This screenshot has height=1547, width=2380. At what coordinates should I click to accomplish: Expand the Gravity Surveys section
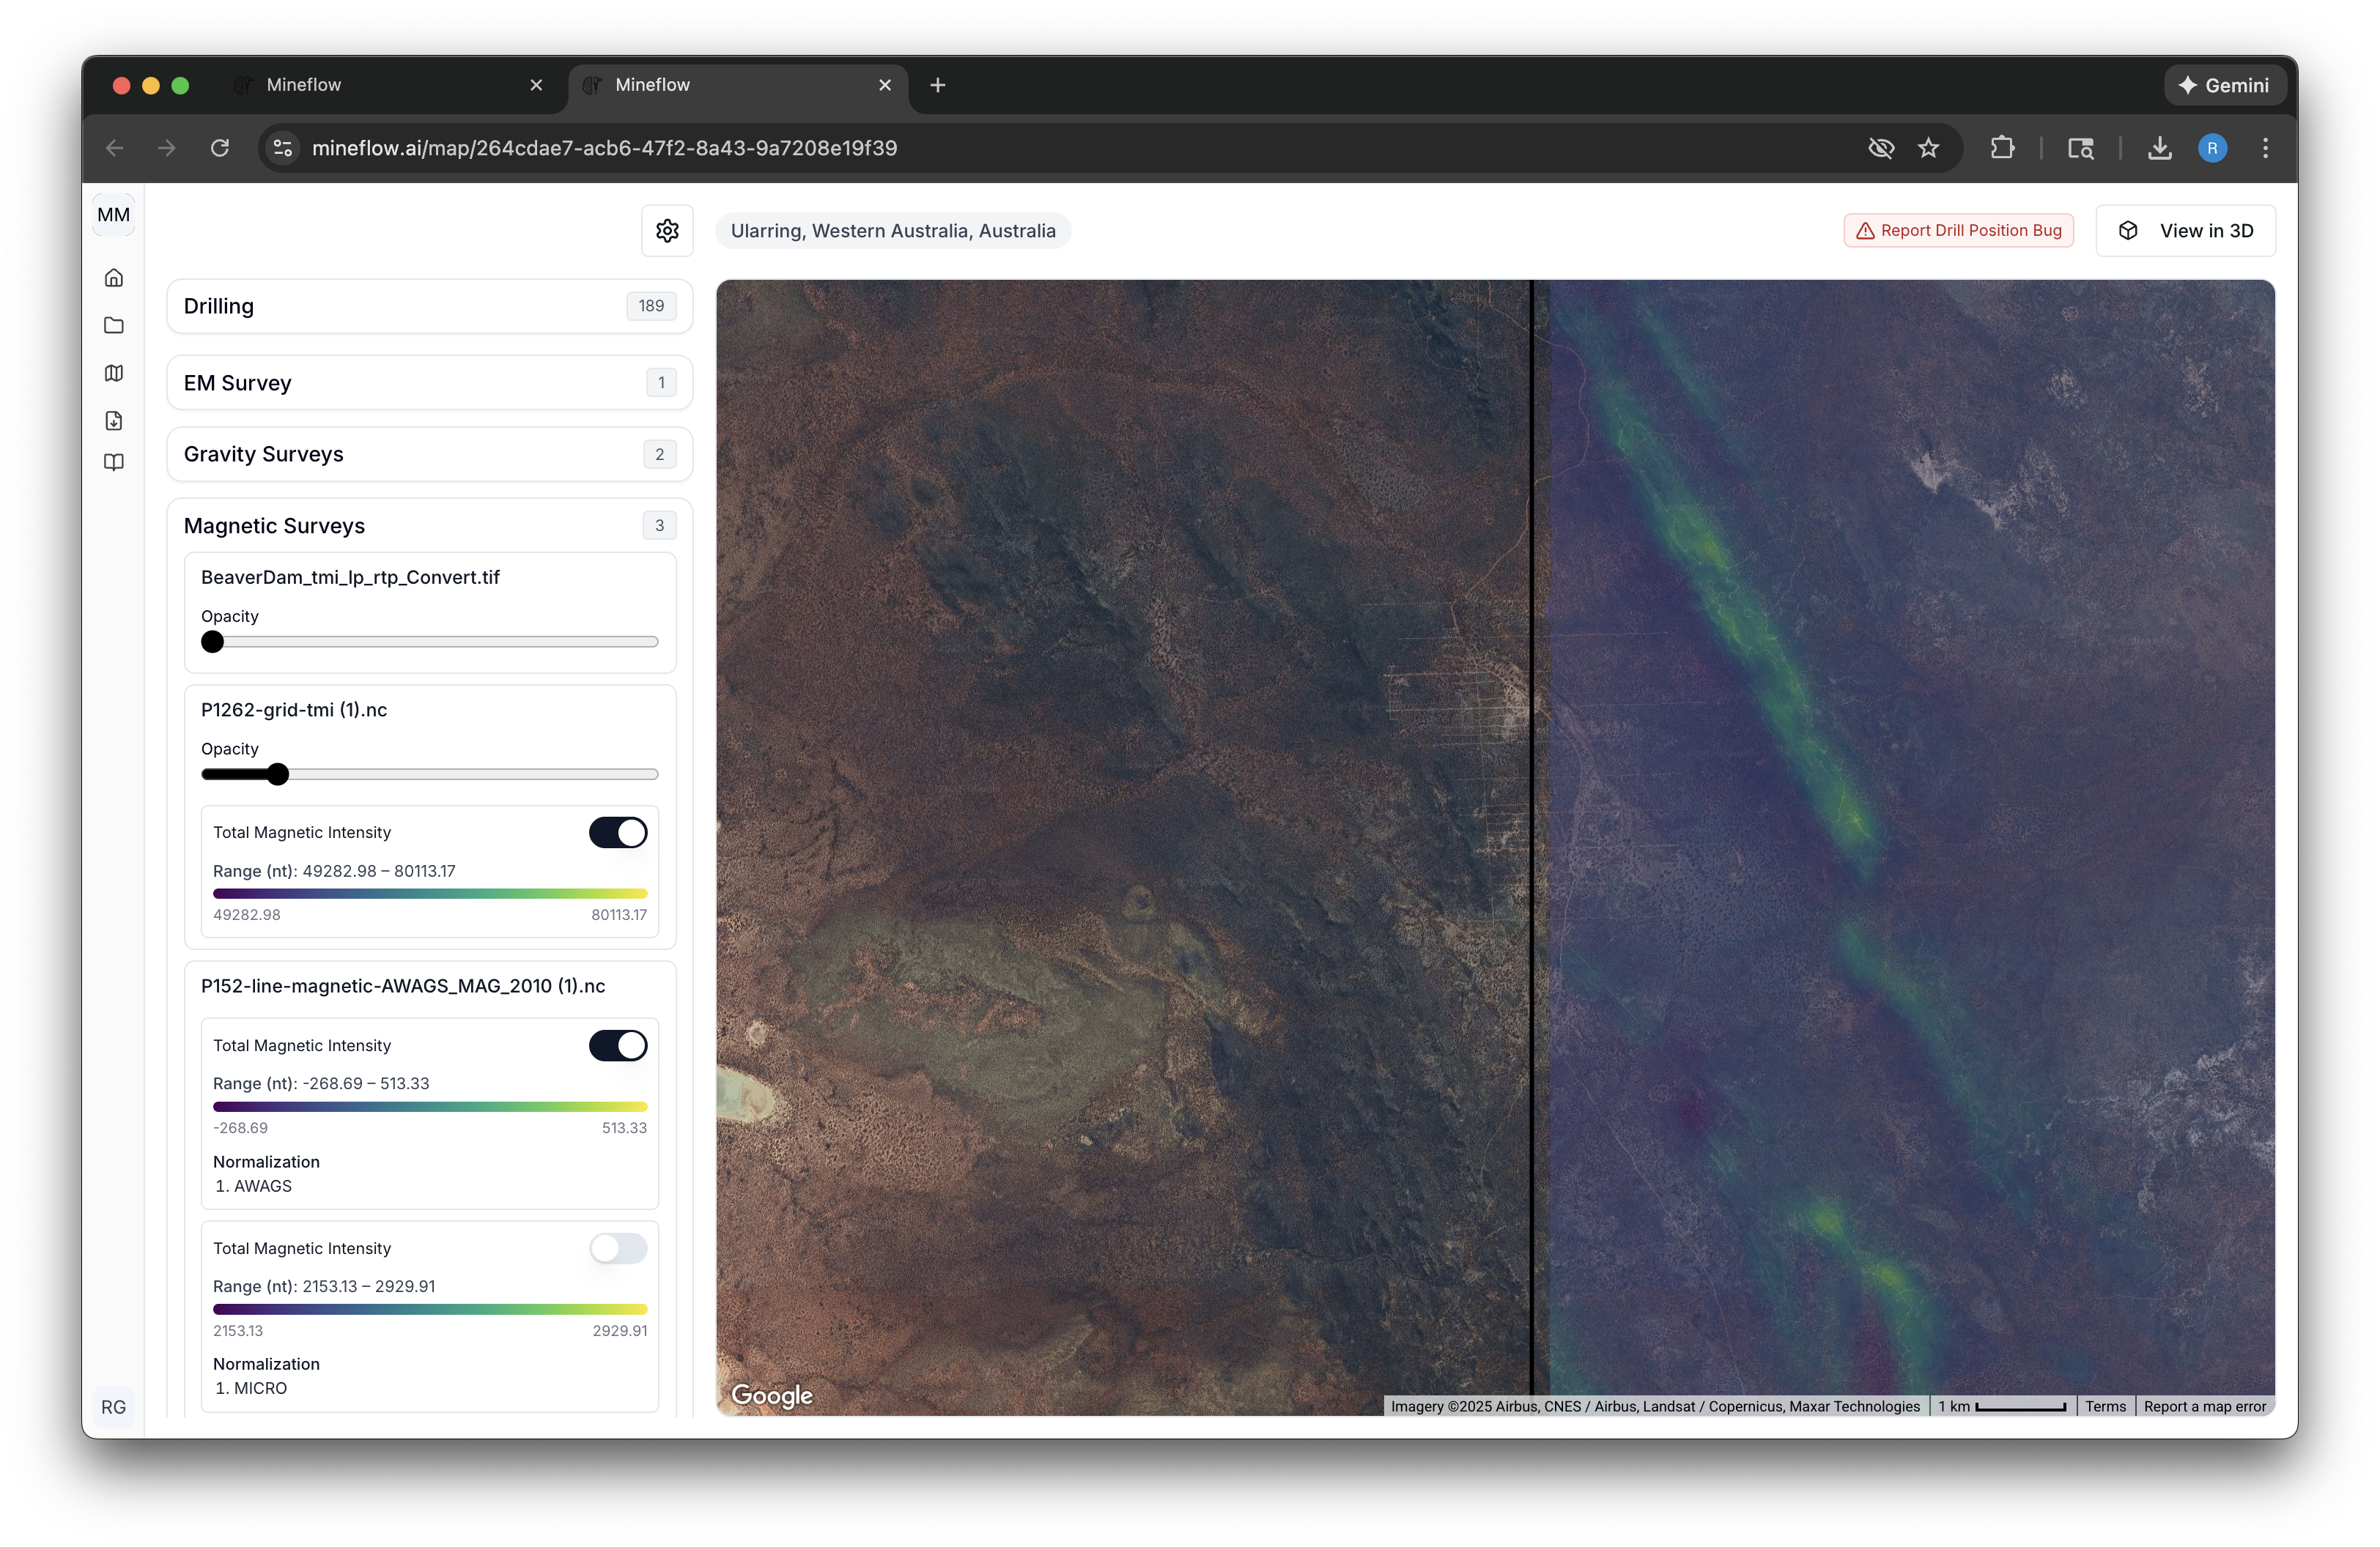point(430,453)
